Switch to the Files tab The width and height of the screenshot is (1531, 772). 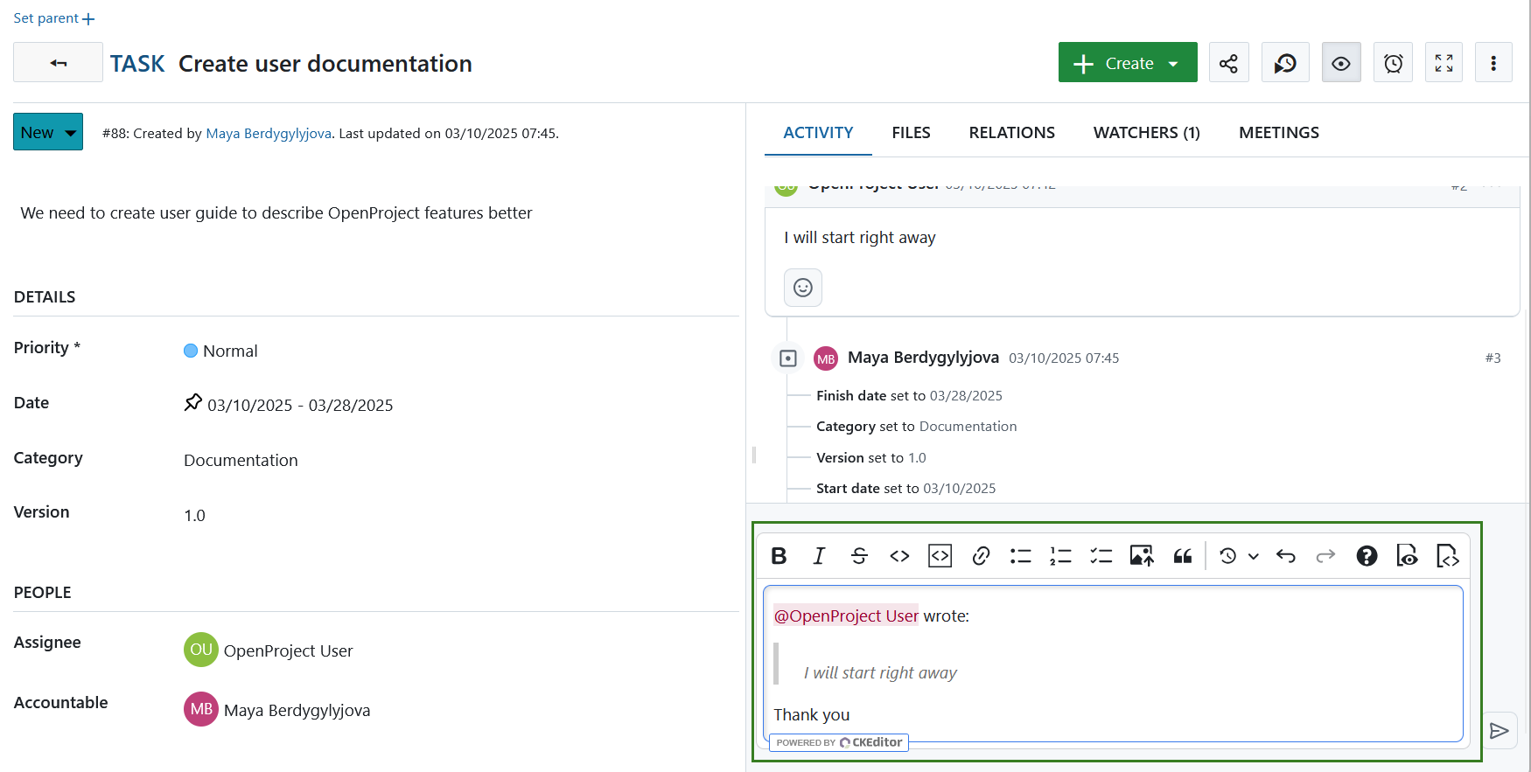tap(911, 133)
